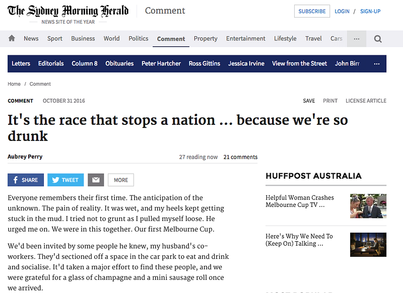Image resolution: width=403 pixels, height=293 pixels.
Task: Click Melbourne Cup TV story thumbnail
Action: [x=368, y=206]
